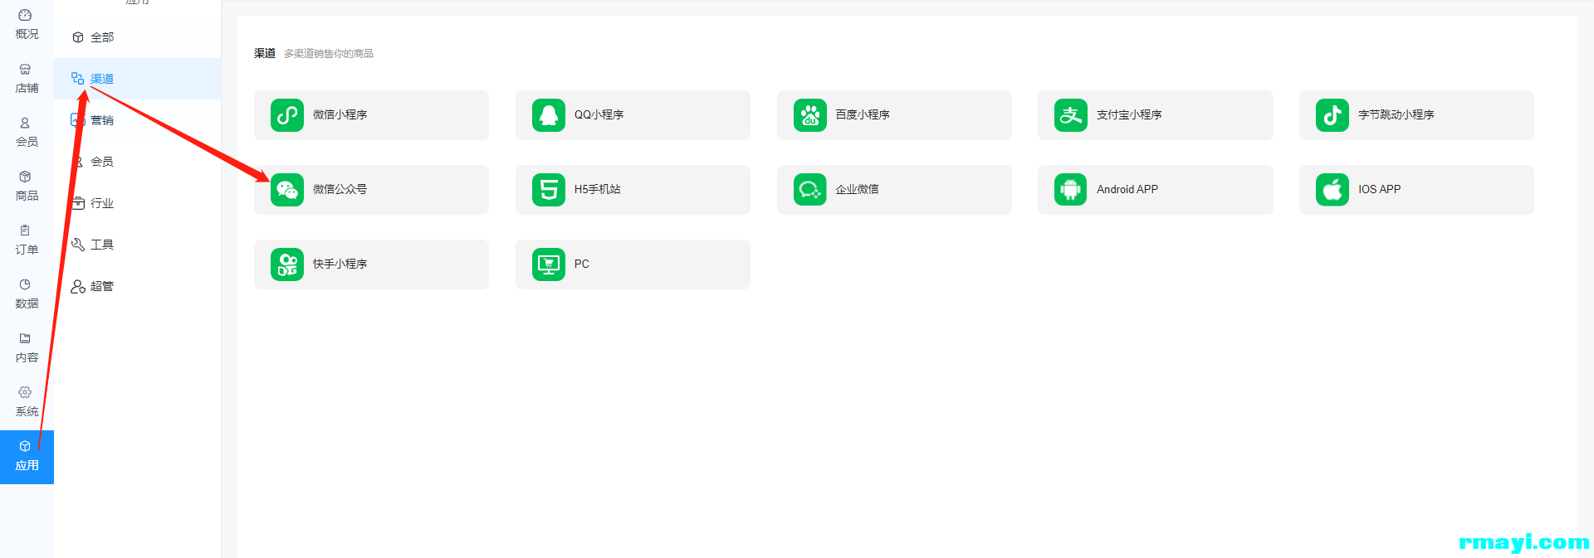Navigate to the 店铺 main menu label

[27, 88]
